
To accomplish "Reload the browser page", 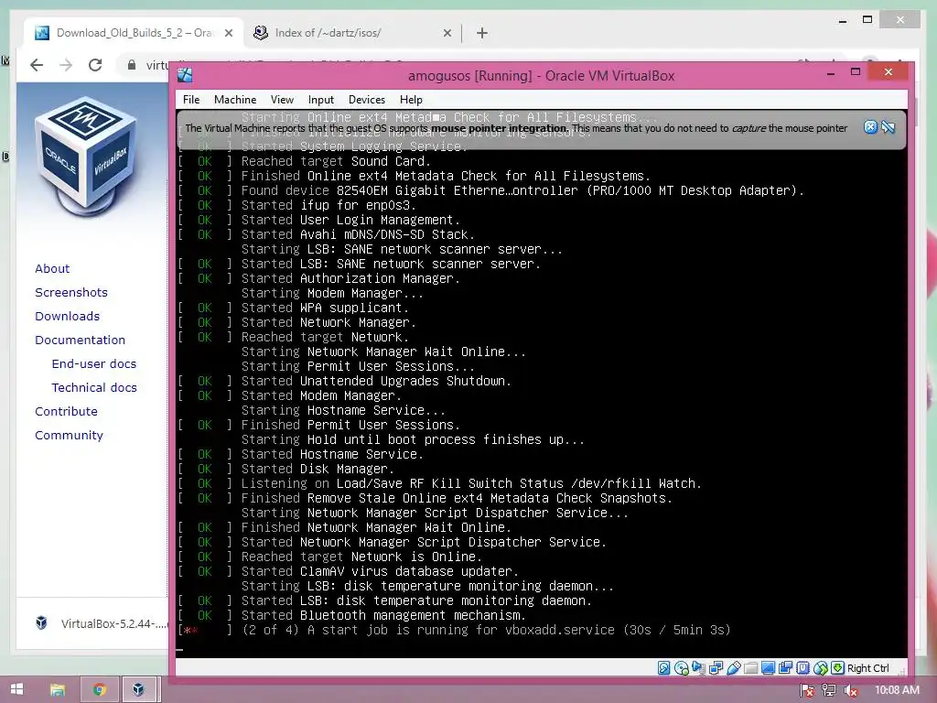I will [x=95, y=65].
